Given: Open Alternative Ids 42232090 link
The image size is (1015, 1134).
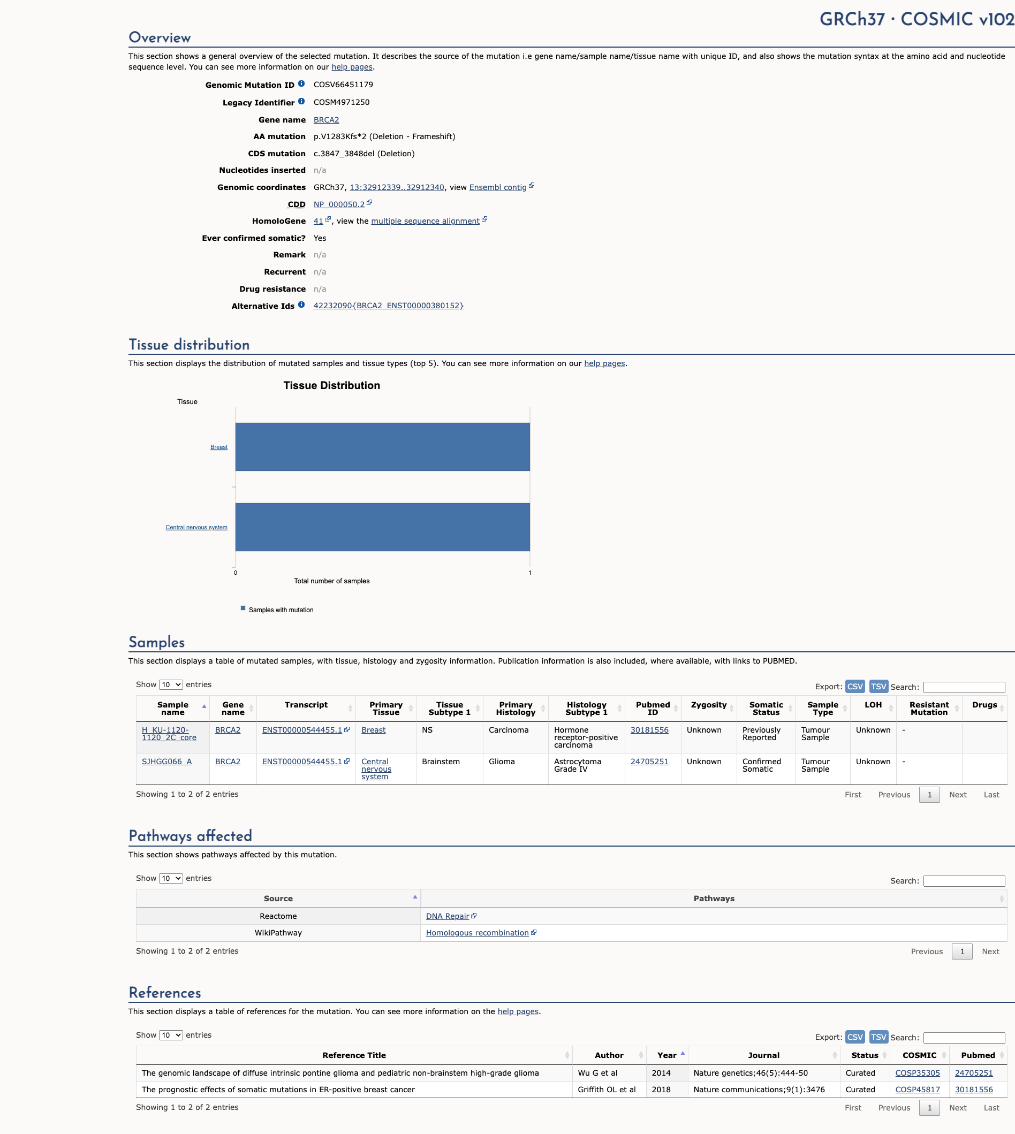Looking at the screenshot, I should 389,306.
